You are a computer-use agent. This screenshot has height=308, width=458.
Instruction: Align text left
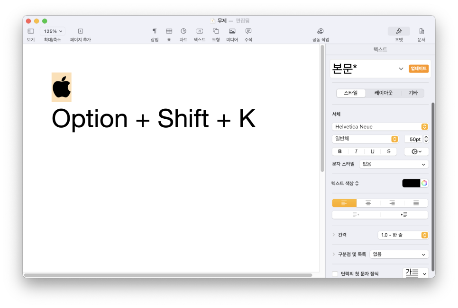344,203
